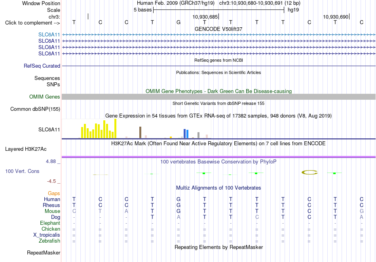Click the '10,930,685' position label

[205, 17]
